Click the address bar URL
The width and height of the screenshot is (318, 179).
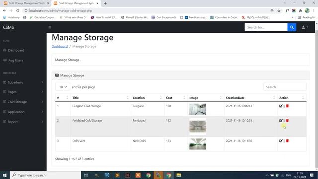61,11
